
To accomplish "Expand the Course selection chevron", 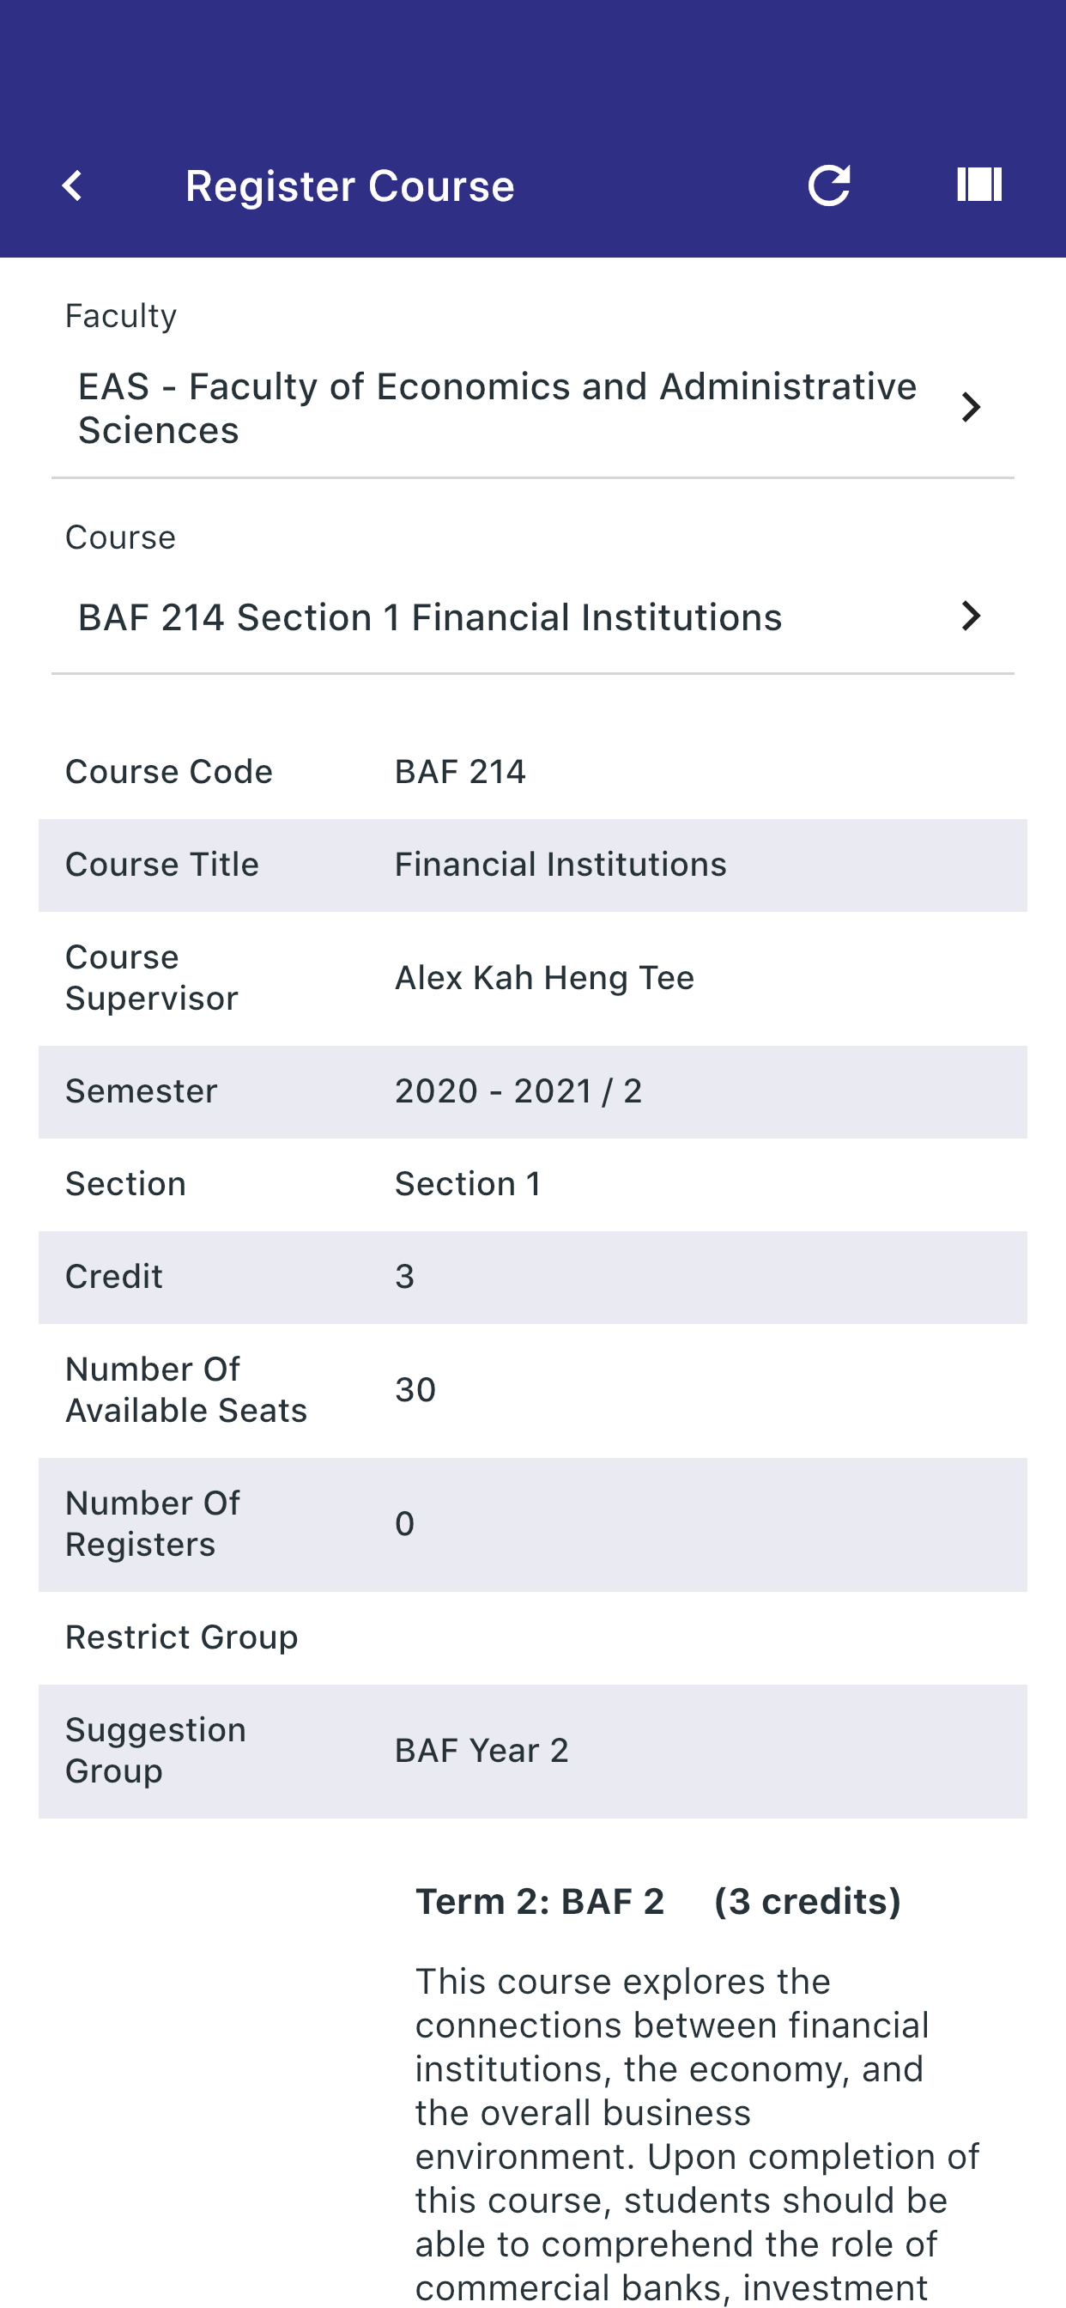I will (970, 616).
